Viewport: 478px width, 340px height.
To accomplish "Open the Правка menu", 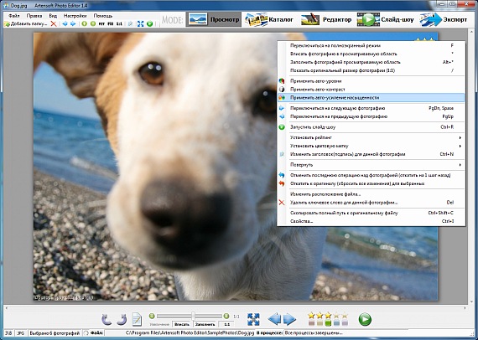I will point(34,16).
